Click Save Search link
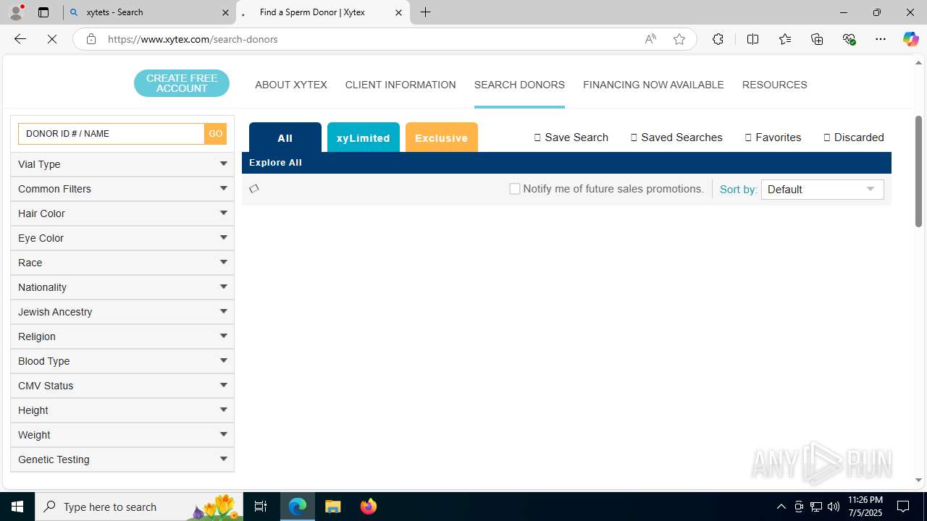Image resolution: width=927 pixels, height=521 pixels. coord(571,137)
